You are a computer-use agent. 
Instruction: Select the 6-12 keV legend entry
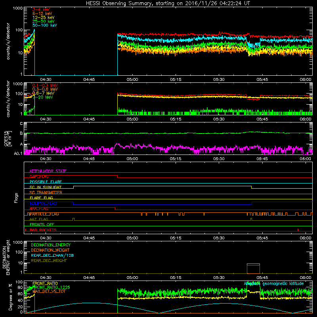[x=42, y=13]
